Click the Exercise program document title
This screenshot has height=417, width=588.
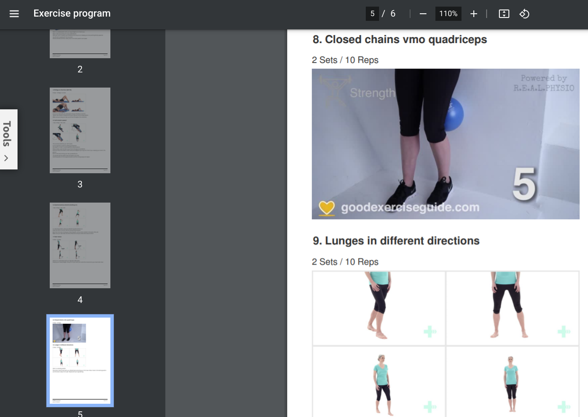[x=72, y=13]
